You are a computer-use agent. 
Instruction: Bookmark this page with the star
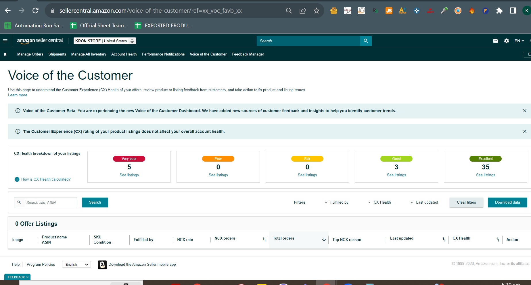point(317,11)
